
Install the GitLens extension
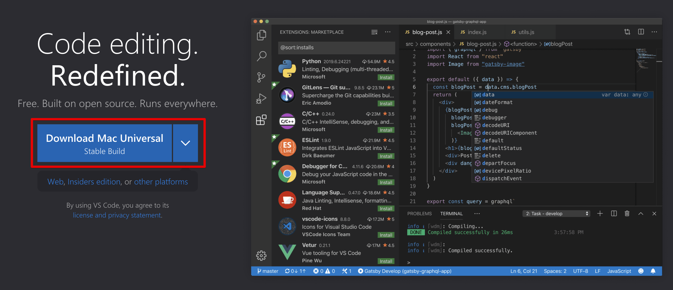[x=386, y=104]
